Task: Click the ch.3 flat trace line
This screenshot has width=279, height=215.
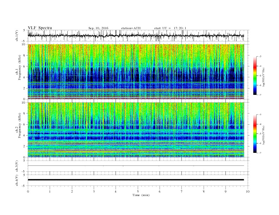Action: [136, 166]
